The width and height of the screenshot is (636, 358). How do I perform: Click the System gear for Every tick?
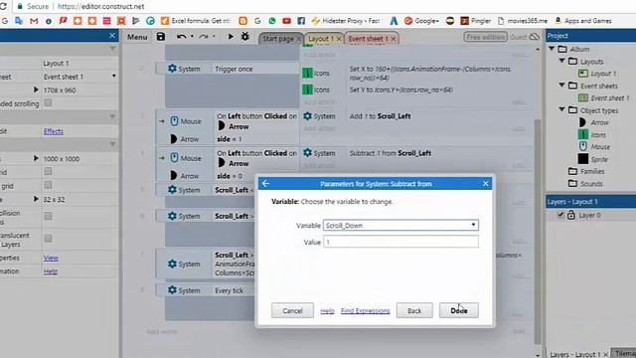coord(172,290)
